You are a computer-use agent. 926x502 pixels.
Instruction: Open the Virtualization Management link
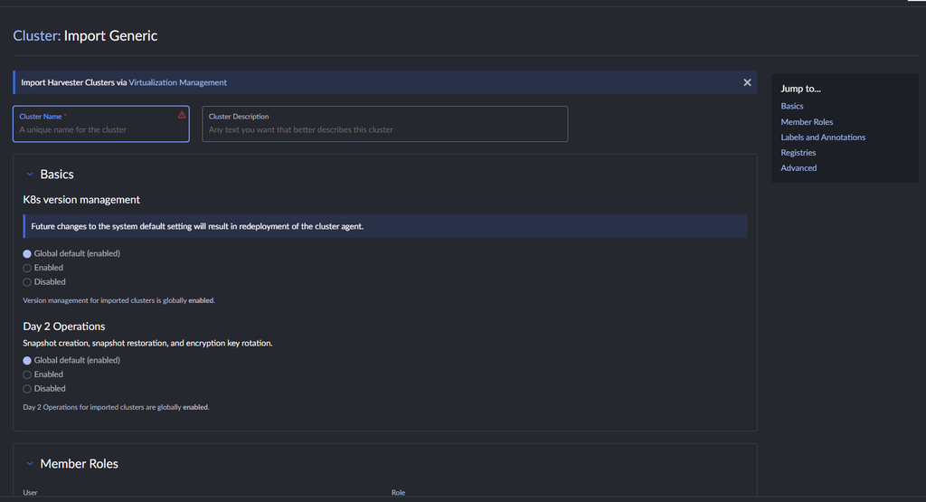(x=178, y=82)
